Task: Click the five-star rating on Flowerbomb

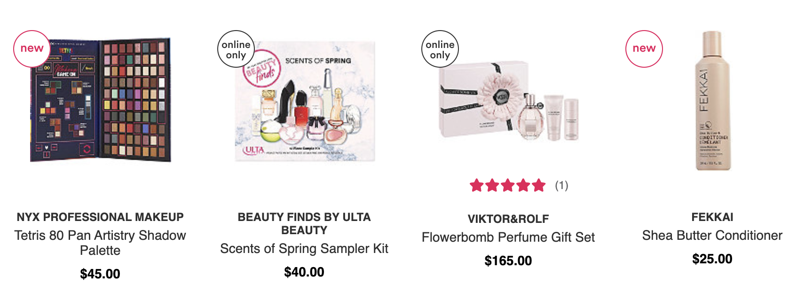Action: pos(508,185)
